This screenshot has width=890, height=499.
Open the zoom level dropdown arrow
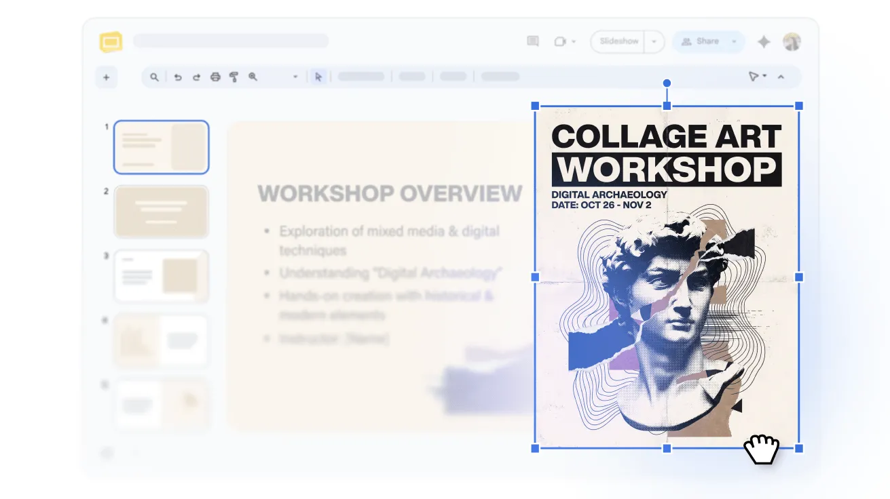pos(295,77)
